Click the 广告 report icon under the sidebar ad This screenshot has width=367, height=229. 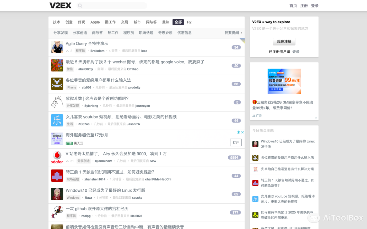254,115
